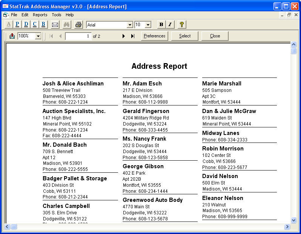This screenshot has height=234, width=301.
Task: Click the yellow question mark help icon
Action: click(181, 25)
